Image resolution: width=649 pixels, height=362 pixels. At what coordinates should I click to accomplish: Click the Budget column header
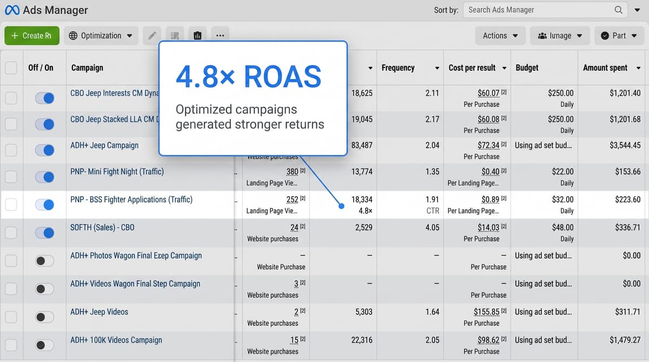[x=527, y=68]
